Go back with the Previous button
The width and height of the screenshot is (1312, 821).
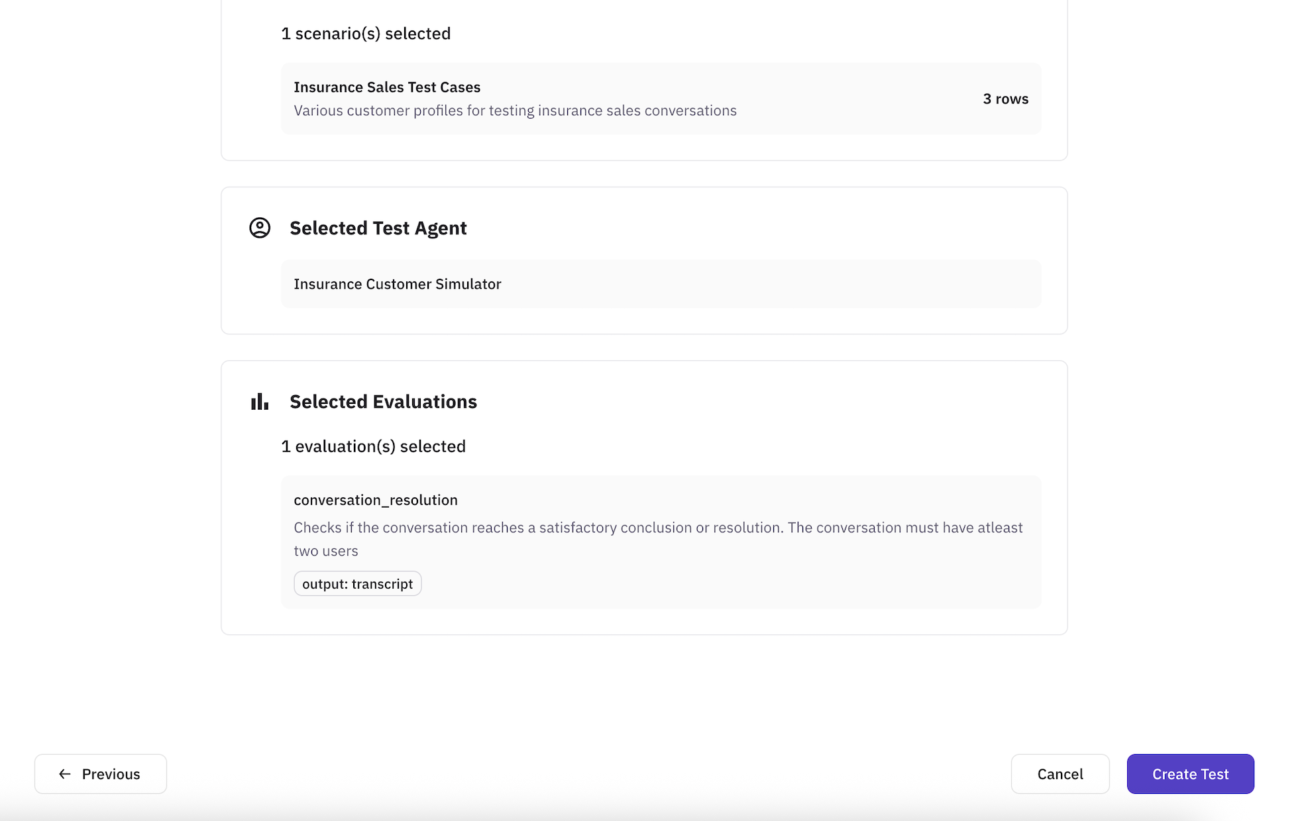[x=101, y=774]
